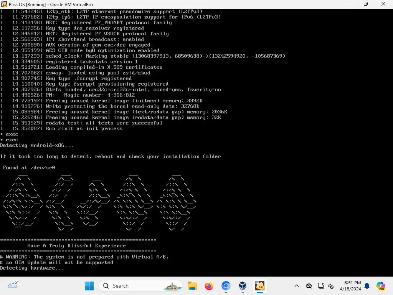Click the 'Run /init as init process' line
Image resolution: width=393 pixels, height=295 pixels.
pos(61,128)
